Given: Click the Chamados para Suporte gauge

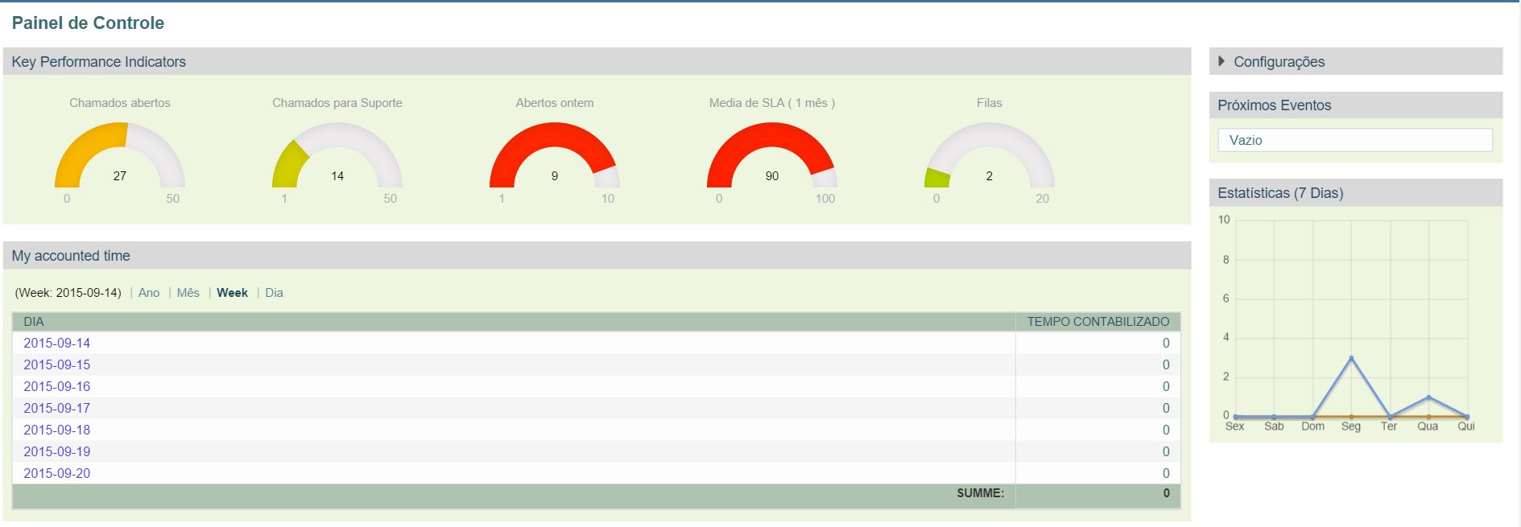Looking at the screenshot, I should (337, 155).
